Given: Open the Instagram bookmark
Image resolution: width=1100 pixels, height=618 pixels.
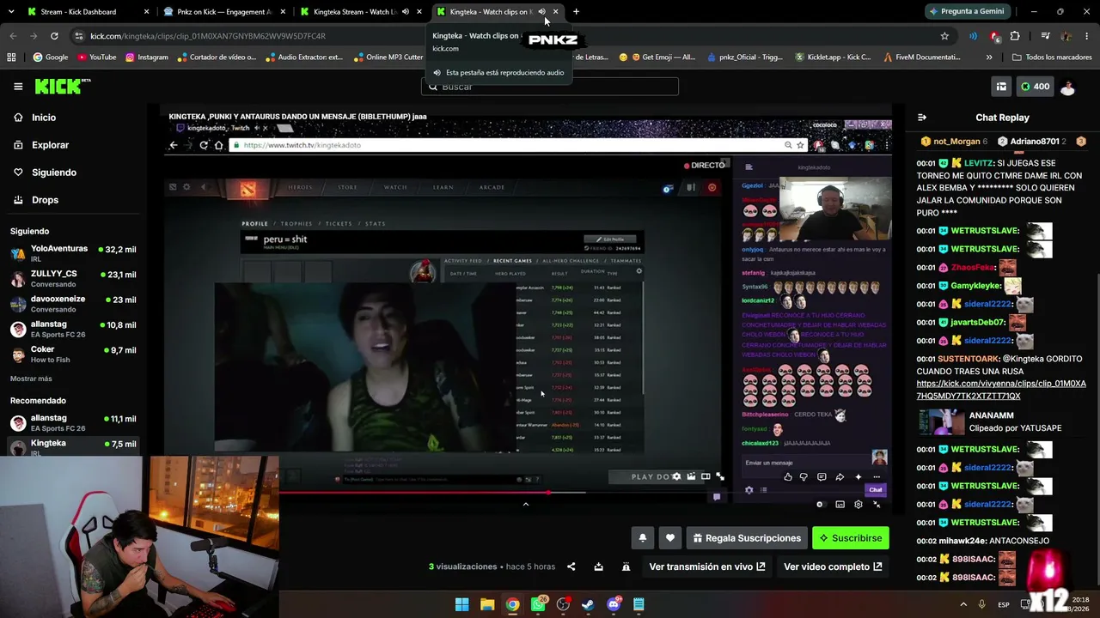Looking at the screenshot, I should 147,58.
